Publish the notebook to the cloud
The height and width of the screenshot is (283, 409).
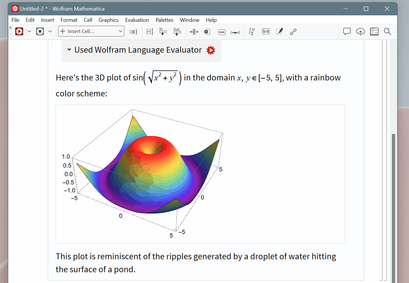point(360,31)
